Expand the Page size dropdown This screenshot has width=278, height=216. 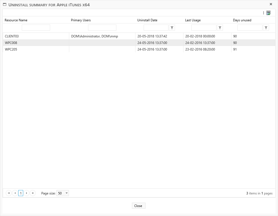tap(67, 193)
